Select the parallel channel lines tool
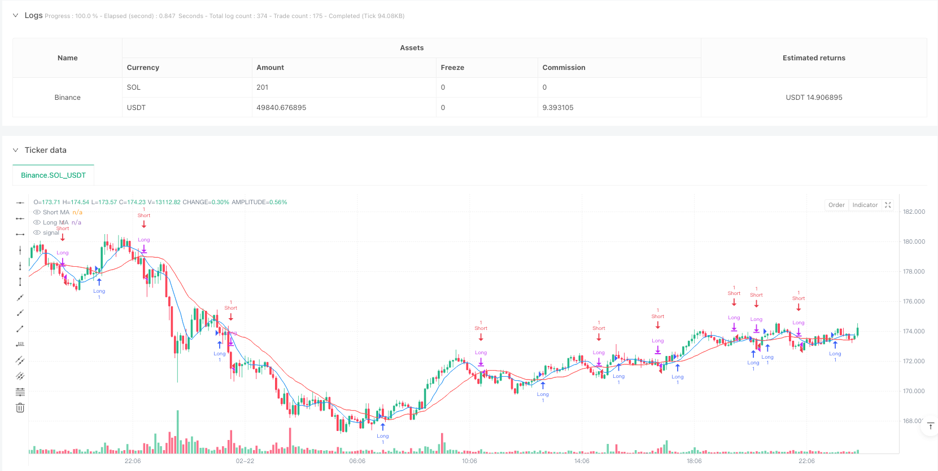Screen dimensions: 938x471 pos(20,360)
